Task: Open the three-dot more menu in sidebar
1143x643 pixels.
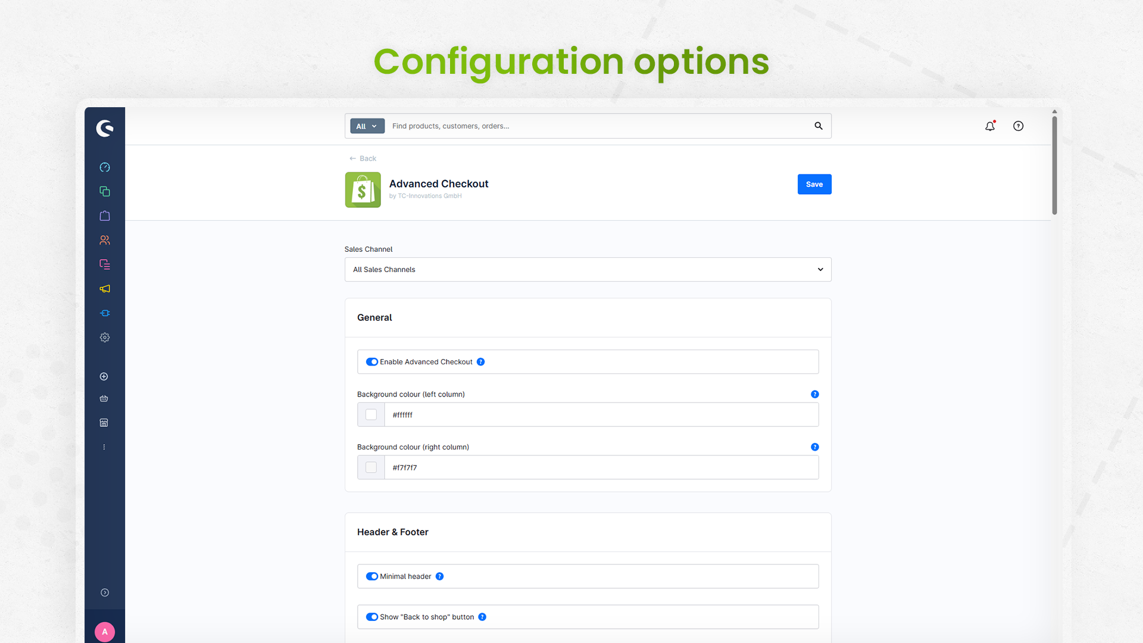Action: (104, 447)
